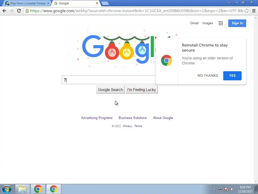Show hidden system tray icons
Viewport: 258px width, 194px height.
click(214, 189)
